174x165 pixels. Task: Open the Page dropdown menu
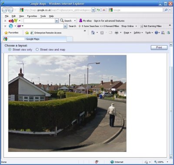(x=127, y=33)
